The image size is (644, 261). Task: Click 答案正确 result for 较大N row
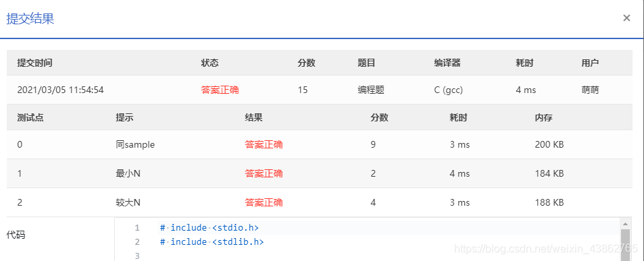point(264,202)
